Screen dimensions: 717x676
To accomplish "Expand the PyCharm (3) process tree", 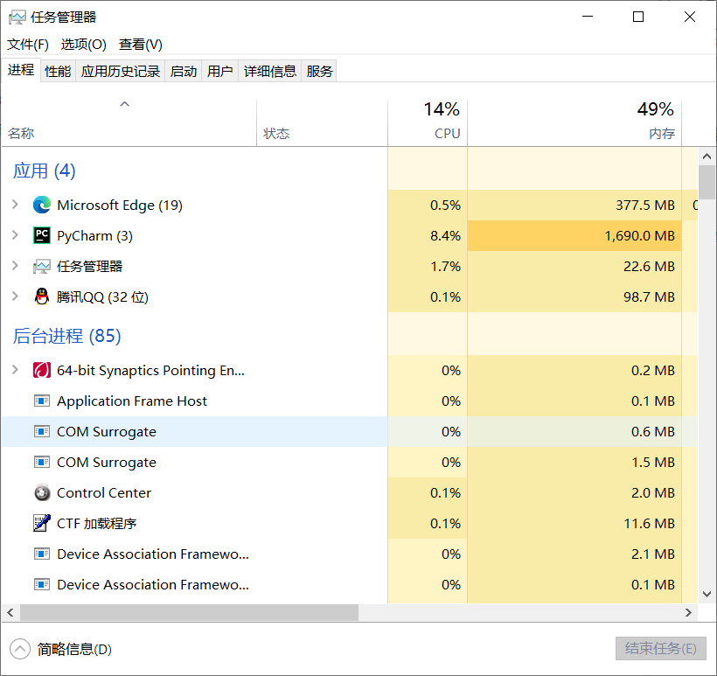I will (16, 235).
